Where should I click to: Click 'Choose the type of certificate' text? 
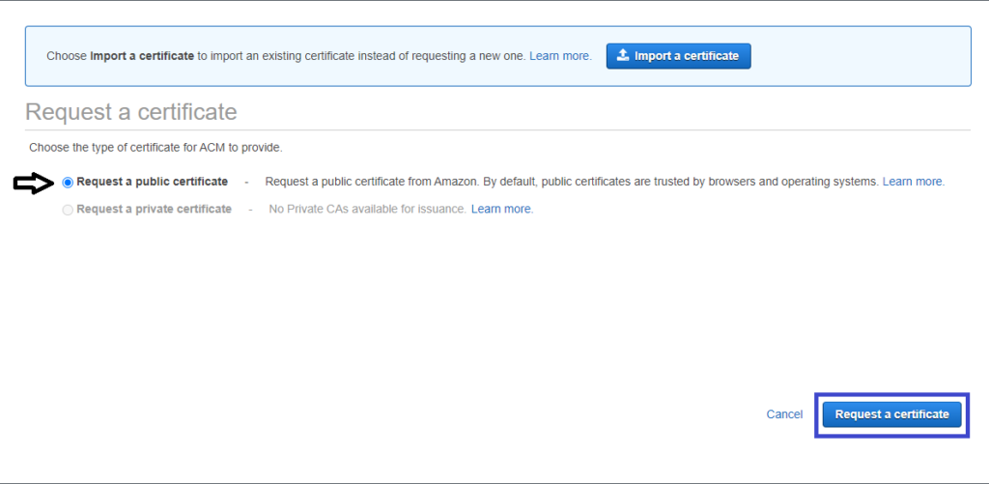pos(155,149)
